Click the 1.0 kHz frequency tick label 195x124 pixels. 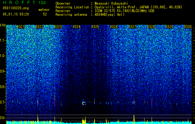[2, 56]
